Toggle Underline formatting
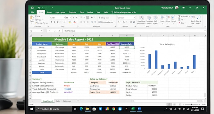Screen dimensions: 214x114 pos(58,22)
